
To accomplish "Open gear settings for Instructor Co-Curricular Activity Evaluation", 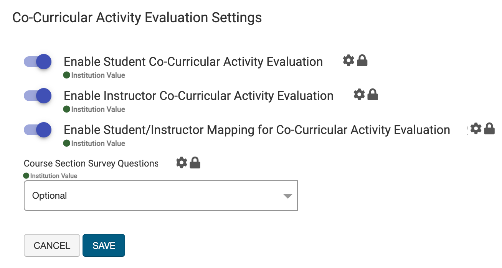I will click(x=359, y=95).
